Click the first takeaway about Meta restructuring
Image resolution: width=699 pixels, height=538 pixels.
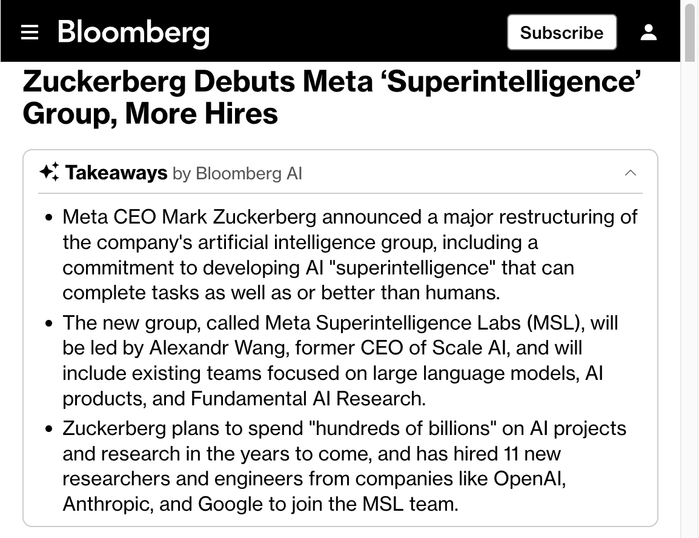(349, 254)
